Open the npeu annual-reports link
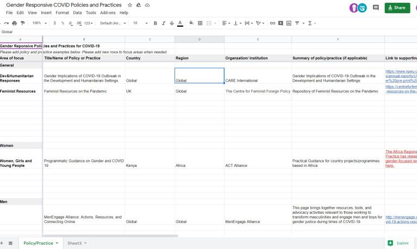Screen dimensions: 417x249 point(401,76)
